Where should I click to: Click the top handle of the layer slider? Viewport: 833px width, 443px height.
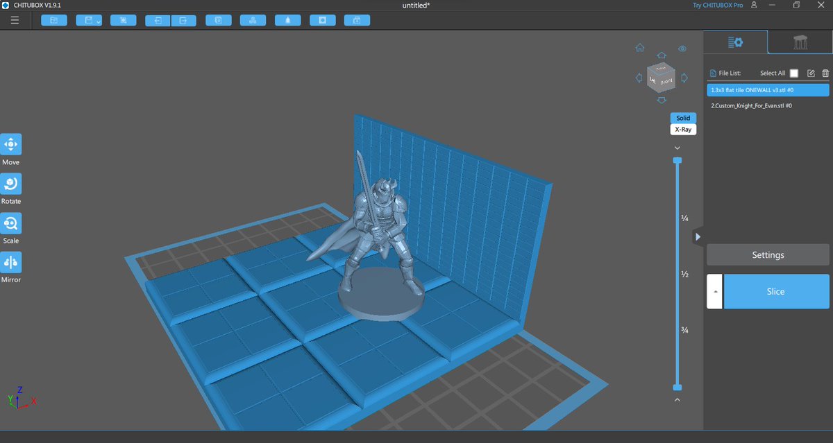[678, 160]
